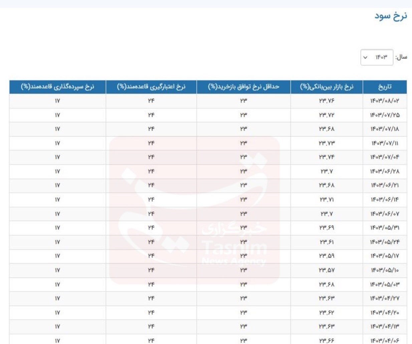Click the 'تاریخ' date column header
The height and width of the screenshot is (344, 412).
click(385, 87)
